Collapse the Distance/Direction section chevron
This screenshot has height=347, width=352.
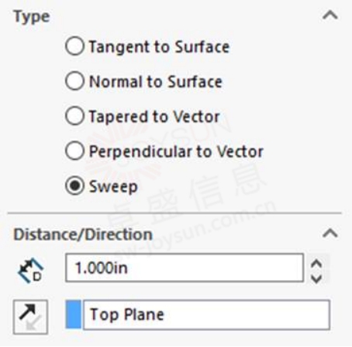coord(330,233)
